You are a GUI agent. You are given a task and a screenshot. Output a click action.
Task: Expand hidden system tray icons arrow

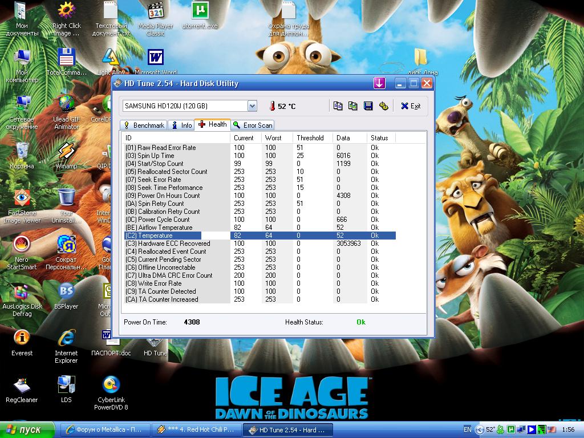(x=479, y=429)
